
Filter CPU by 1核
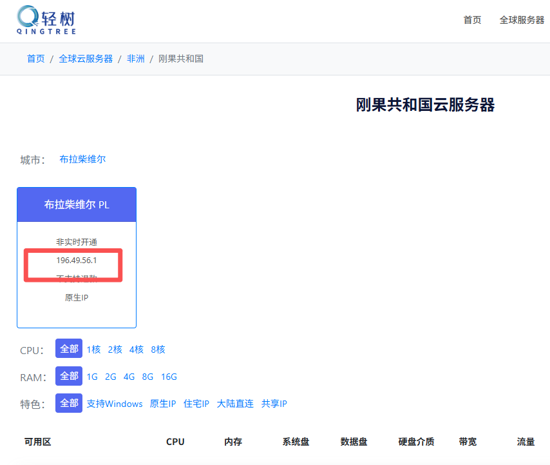coord(93,350)
